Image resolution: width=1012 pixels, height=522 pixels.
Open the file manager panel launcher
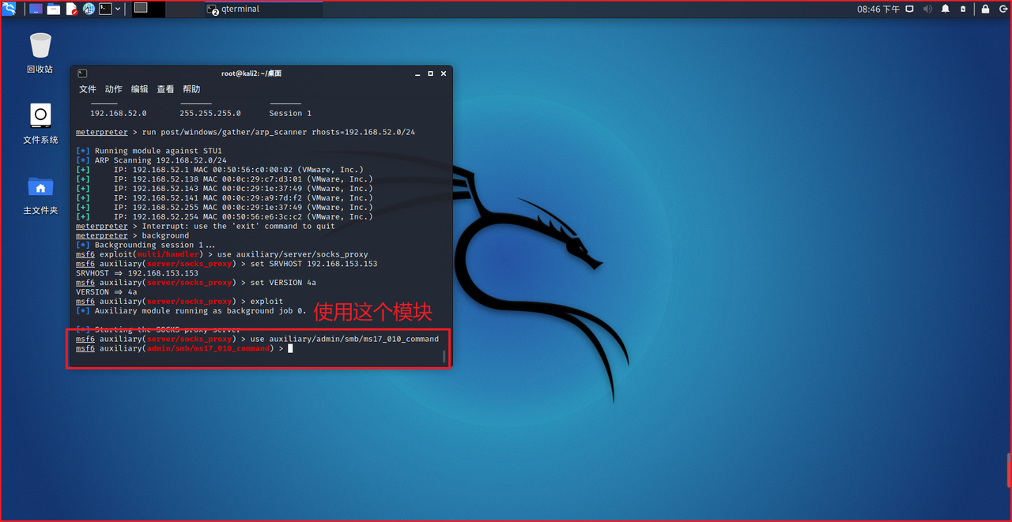(53, 9)
